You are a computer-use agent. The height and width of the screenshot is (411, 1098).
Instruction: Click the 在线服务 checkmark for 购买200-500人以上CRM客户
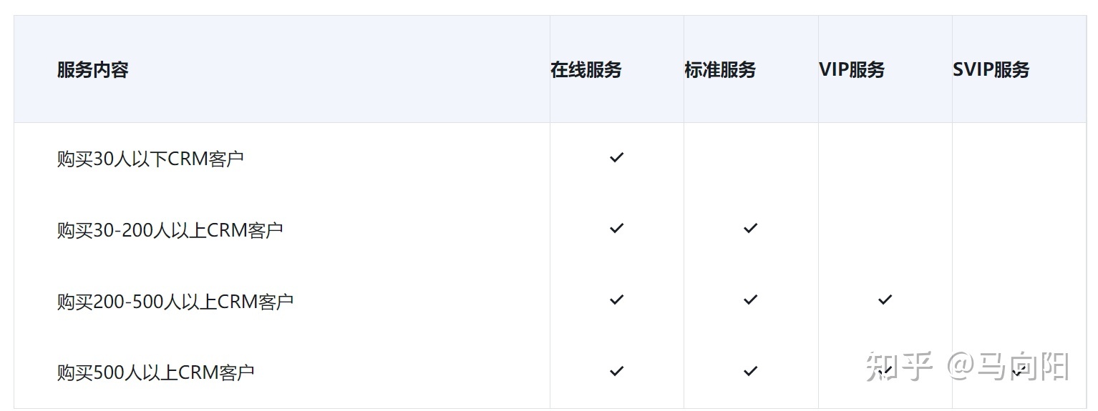pos(616,300)
